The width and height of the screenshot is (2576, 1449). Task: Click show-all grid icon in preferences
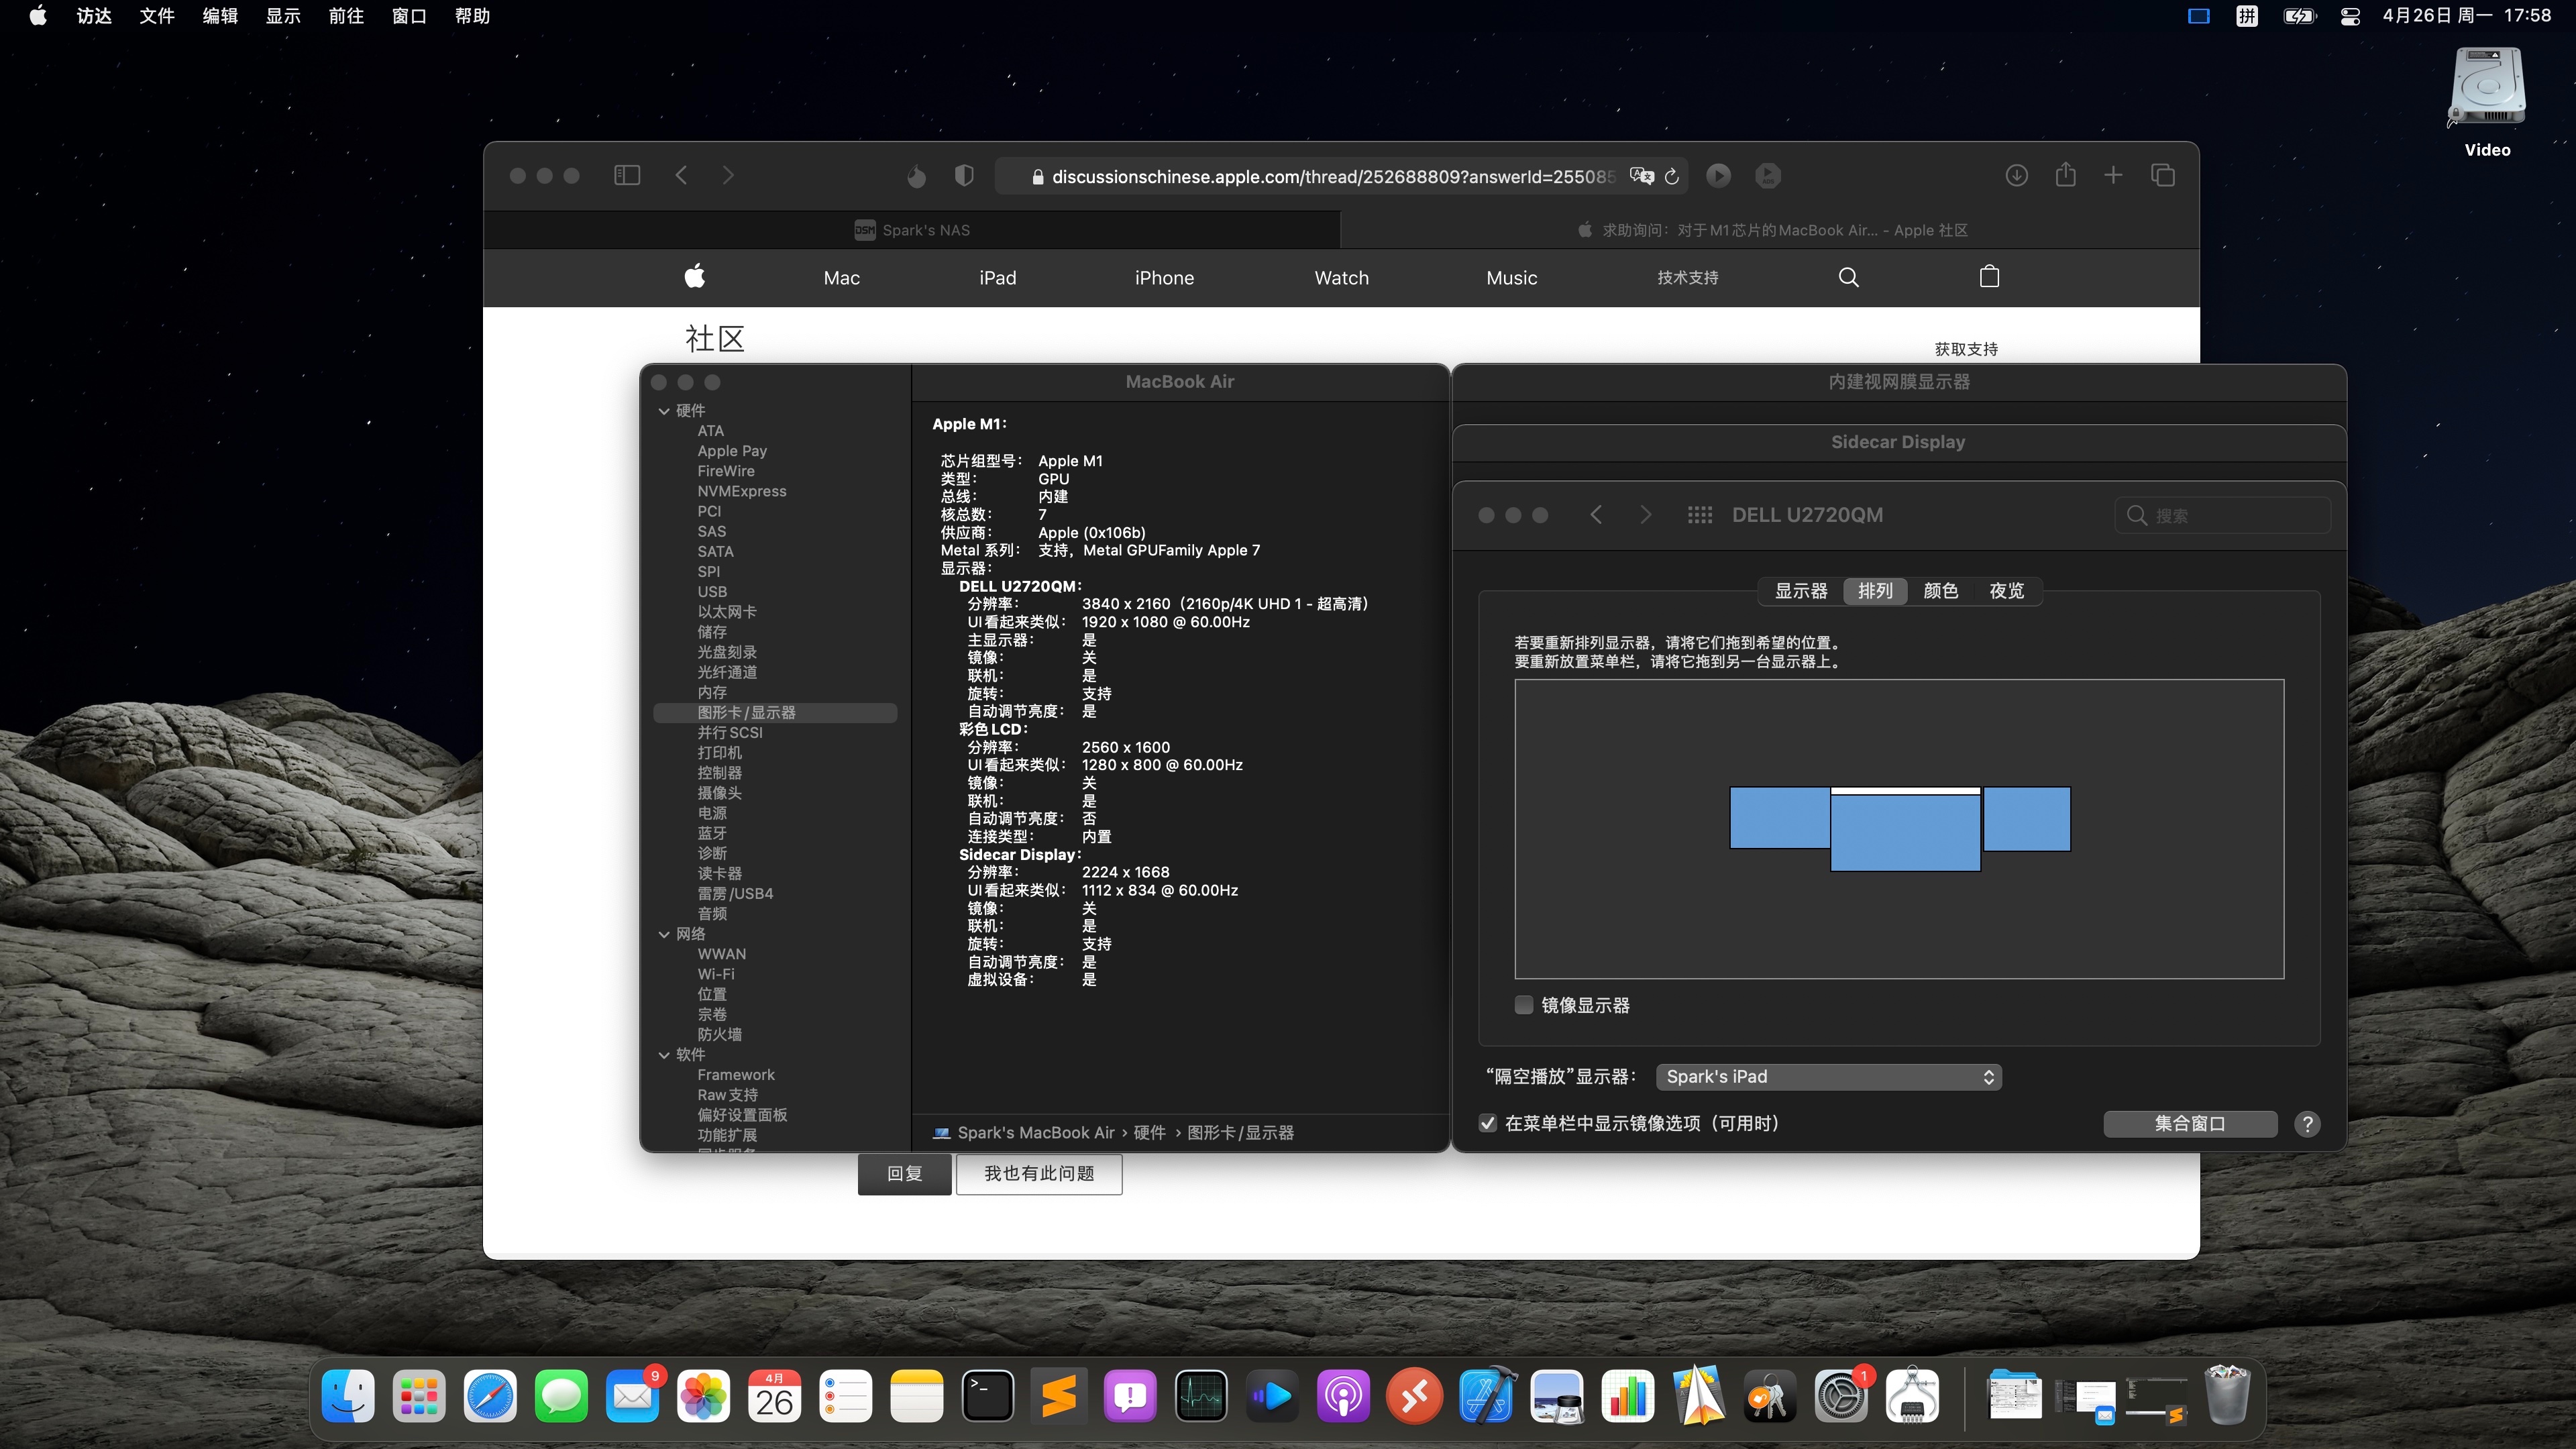click(x=1699, y=515)
